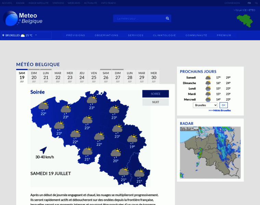Click Lundi weather icon in Prochains Jours
This screenshot has height=205, width=260.
pos(208,88)
